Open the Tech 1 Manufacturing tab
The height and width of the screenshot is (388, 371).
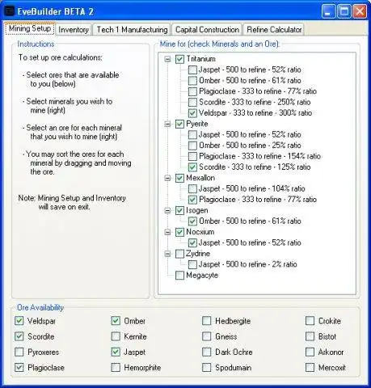click(132, 30)
